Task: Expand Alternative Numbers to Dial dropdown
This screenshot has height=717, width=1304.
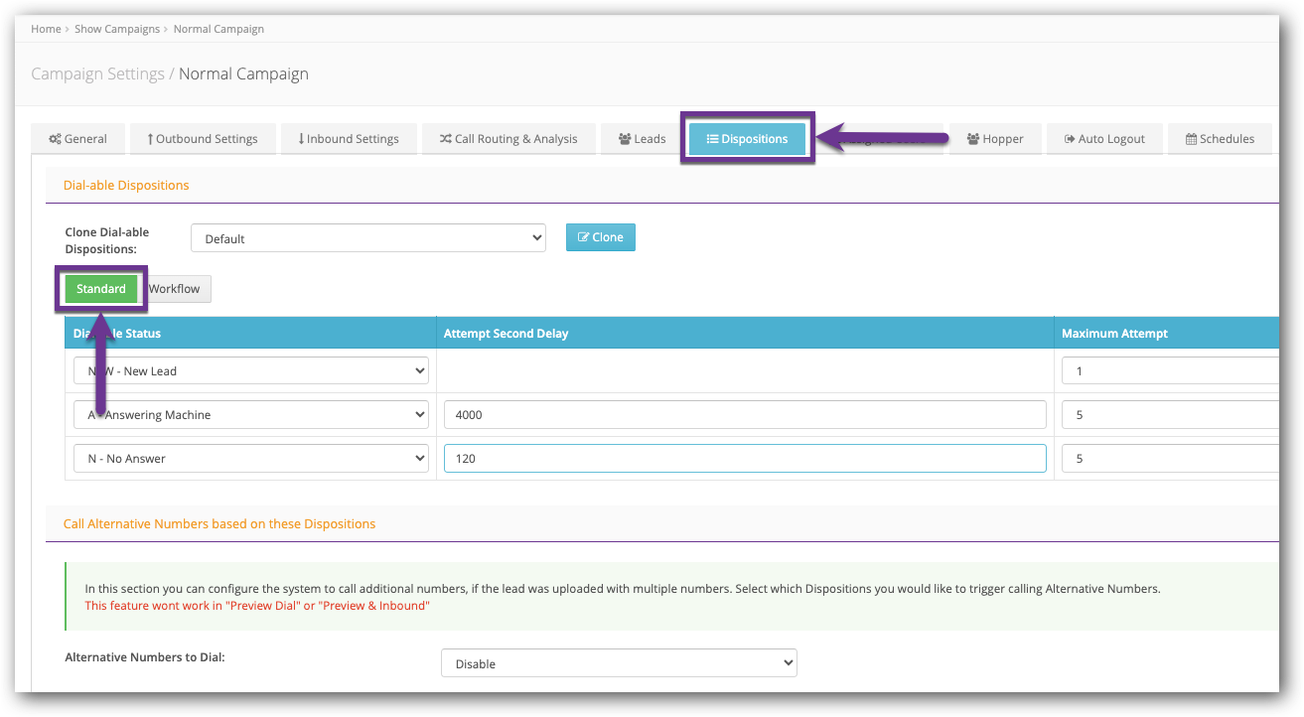Action: tap(618, 663)
